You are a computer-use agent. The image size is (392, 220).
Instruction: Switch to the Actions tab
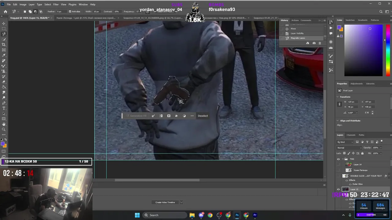point(295,20)
